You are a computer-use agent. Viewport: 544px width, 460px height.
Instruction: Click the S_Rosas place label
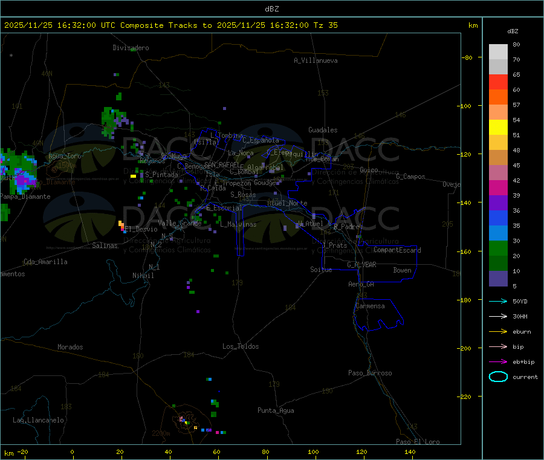click(243, 195)
